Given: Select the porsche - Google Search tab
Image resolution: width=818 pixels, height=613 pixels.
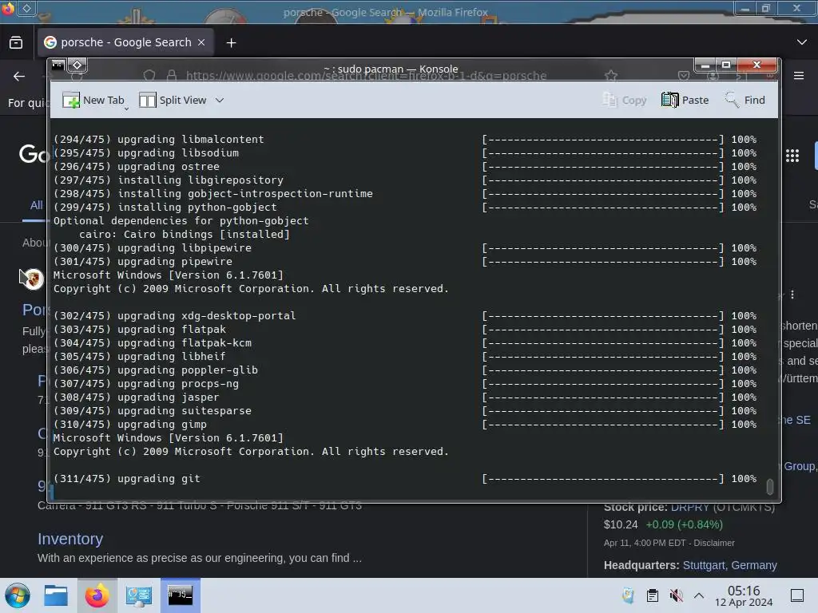Looking at the screenshot, I should pyautogui.click(x=125, y=42).
